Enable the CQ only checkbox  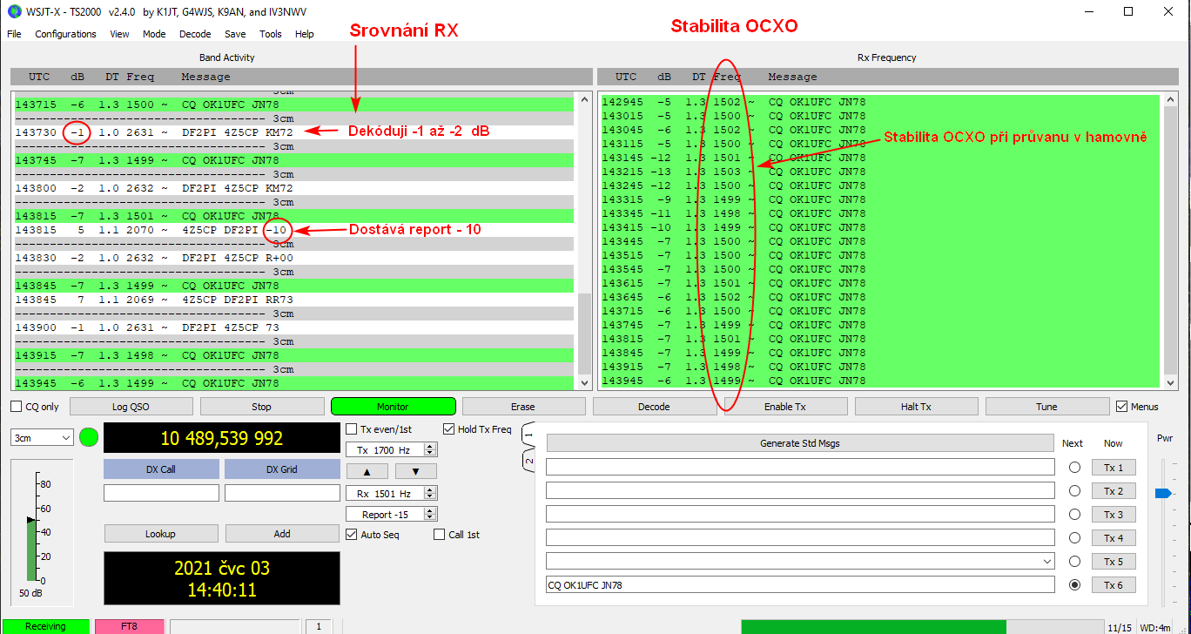coord(17,407)
